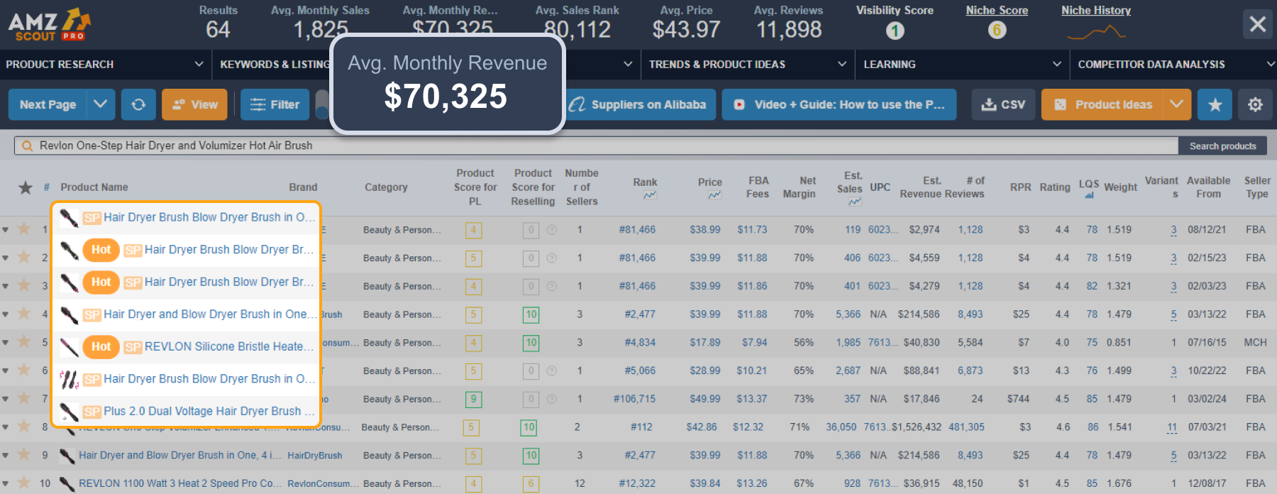Click the Niche Score badge showing 6
The image size is (1277, 494).
coord(997,31)
